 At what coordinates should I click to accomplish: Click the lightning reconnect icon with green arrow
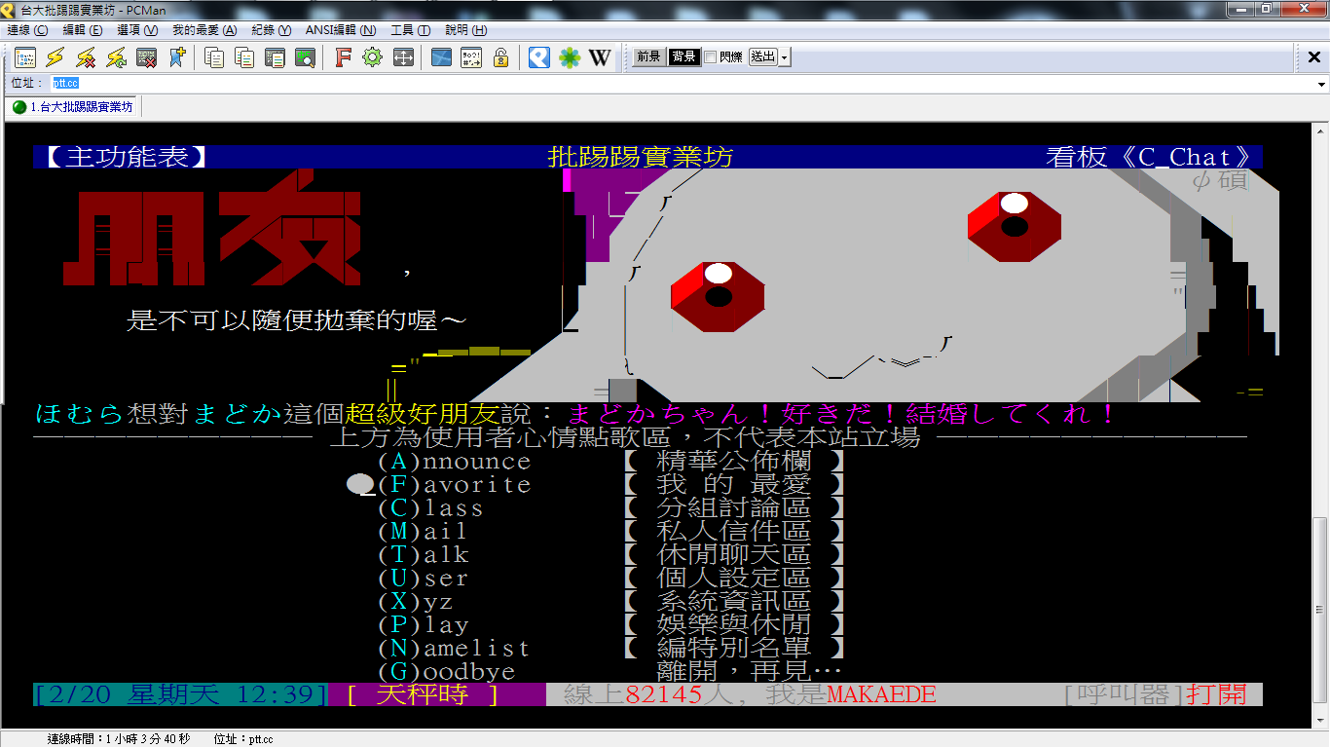point(116,57)
